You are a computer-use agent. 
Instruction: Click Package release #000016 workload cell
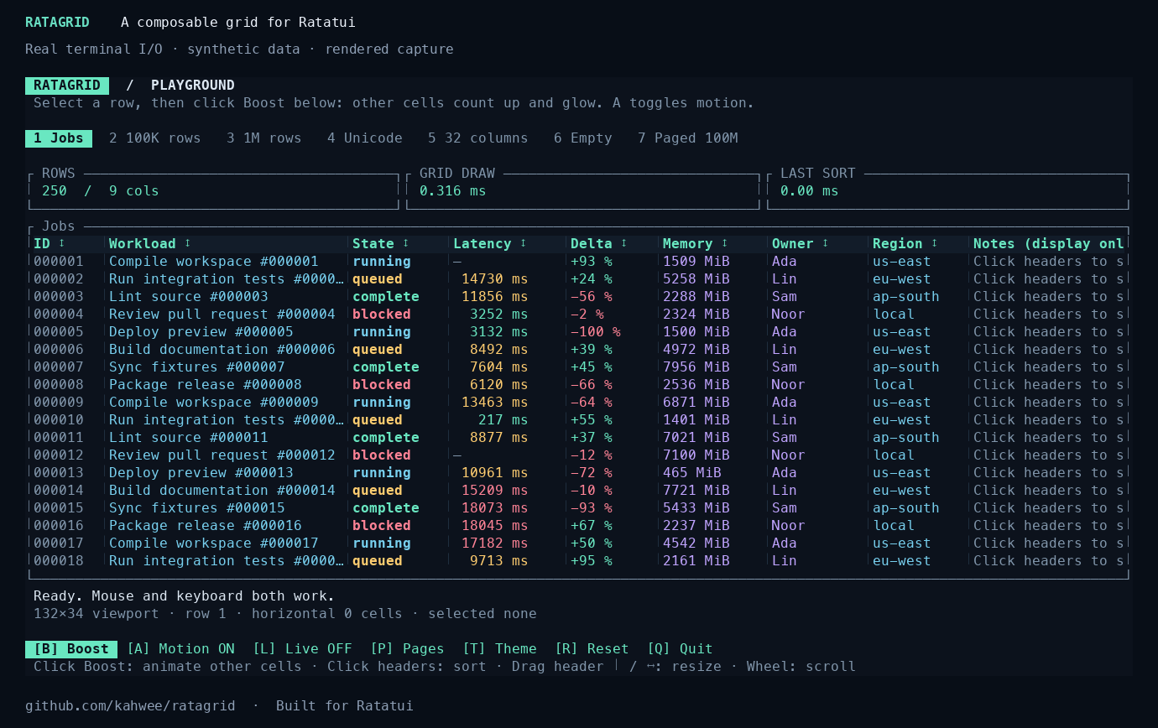pos(206,525)
